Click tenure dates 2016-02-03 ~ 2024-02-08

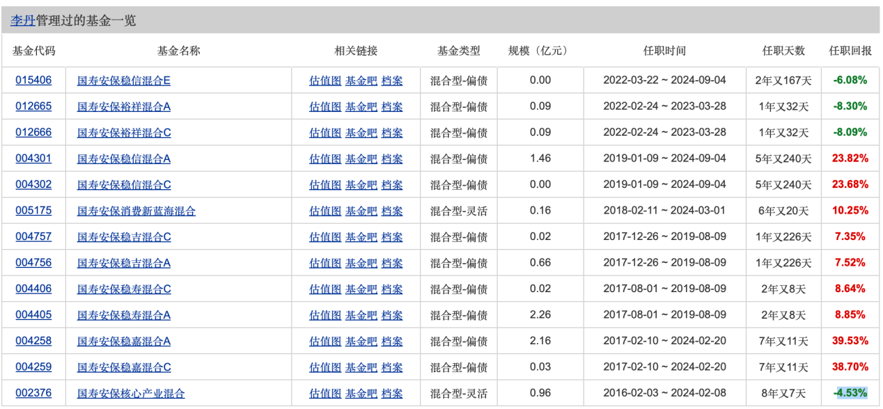coord(664,394)
